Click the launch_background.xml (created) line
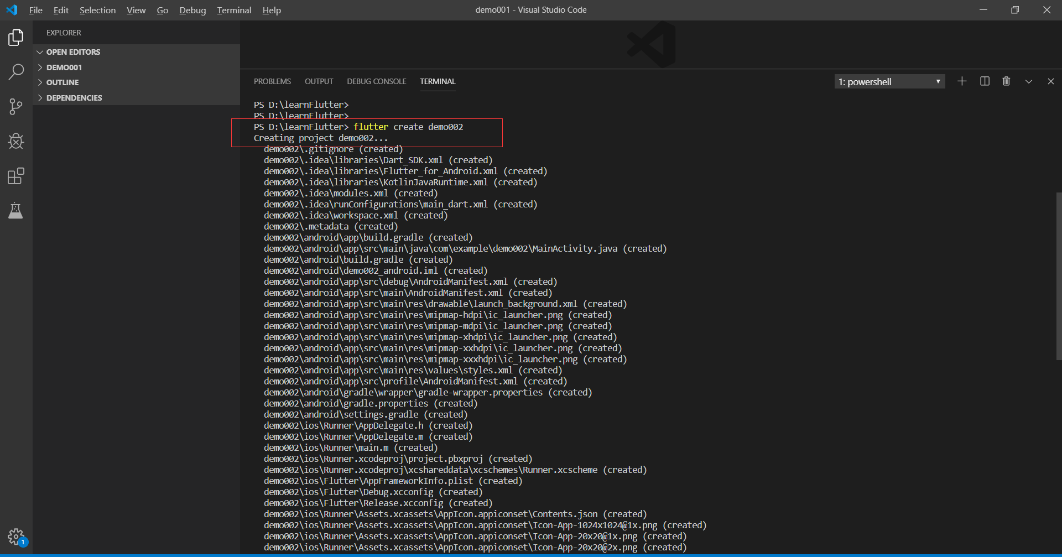Viewport: 1062px width, 557px height. (x=445, y=304)
